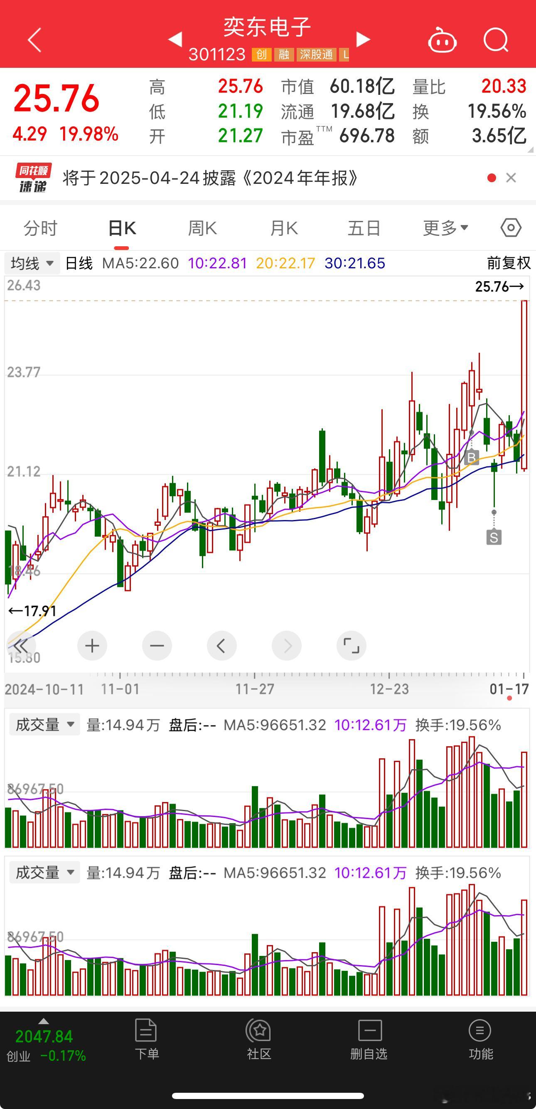Tap the 01-17 date on axis
This screenshot has height=1109, width=536.
tap(509, 689)
